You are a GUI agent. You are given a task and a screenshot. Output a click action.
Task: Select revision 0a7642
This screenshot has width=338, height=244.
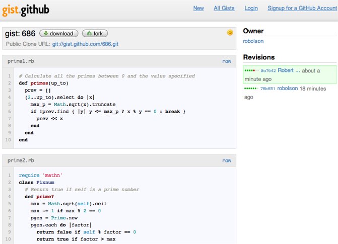coord(268,71)
